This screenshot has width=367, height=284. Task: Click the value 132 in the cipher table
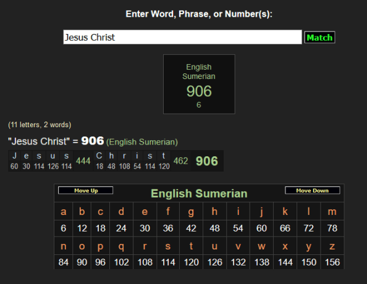pos(238,262)
